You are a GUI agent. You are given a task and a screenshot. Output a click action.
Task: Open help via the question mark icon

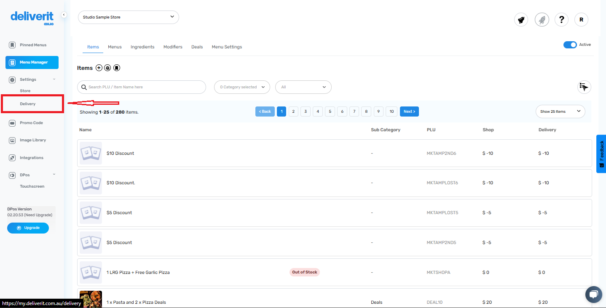561,19
